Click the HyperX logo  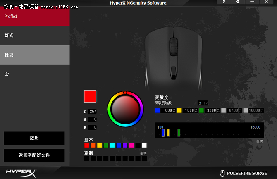point(21,173)
